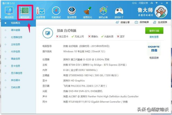
Task: Open the 问题反馈 feedback link
Action: (143, 3)
